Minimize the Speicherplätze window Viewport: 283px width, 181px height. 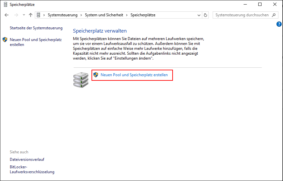245,4
